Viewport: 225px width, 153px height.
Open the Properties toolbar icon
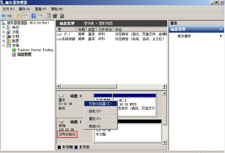(x=55, y=16)
